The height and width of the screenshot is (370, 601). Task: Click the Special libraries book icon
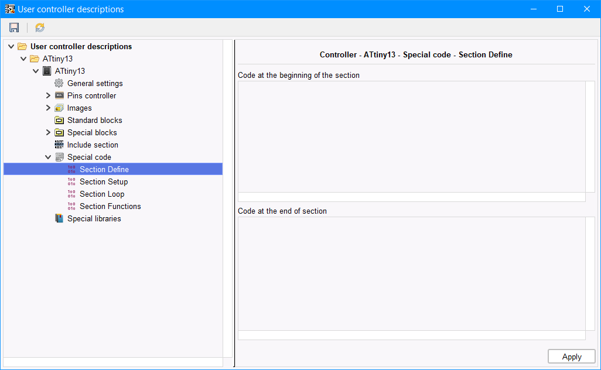pyautogui.click(x=59, y=218)
